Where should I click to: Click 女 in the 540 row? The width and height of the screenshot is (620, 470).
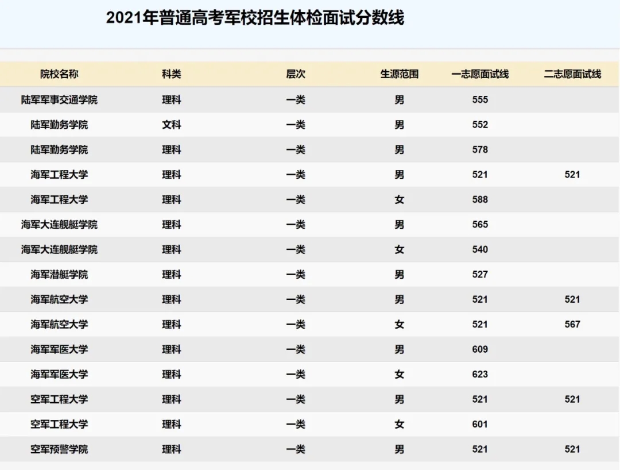[400, 249]
